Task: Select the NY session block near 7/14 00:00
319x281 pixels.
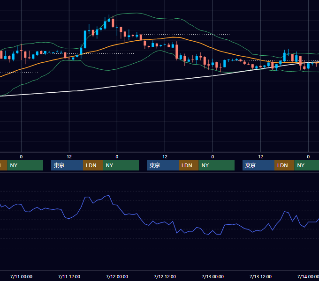Action: 307,165
